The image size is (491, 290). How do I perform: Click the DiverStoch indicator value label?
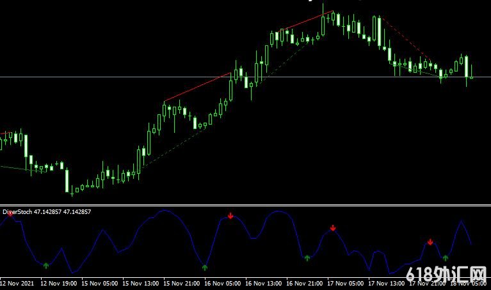(x=47, y=211)
